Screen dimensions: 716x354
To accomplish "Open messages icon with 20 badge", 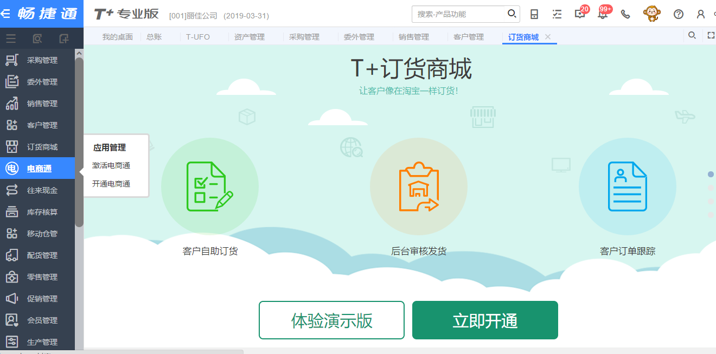I will 580,14.
